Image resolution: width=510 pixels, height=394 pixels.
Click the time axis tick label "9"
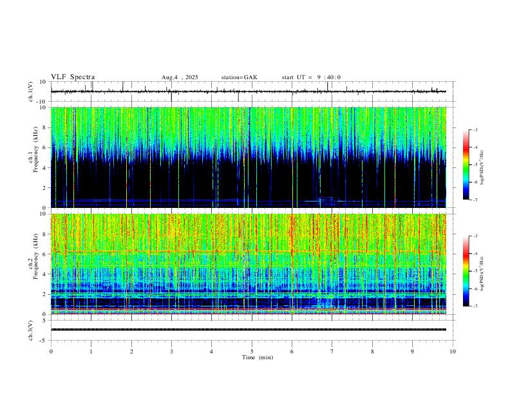pyautogui.click(x=412, y=352)
